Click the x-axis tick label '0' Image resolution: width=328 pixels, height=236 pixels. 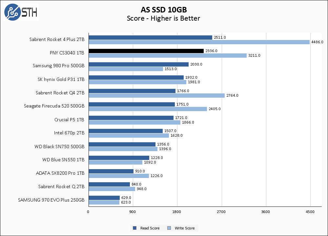tap(88, 212)
